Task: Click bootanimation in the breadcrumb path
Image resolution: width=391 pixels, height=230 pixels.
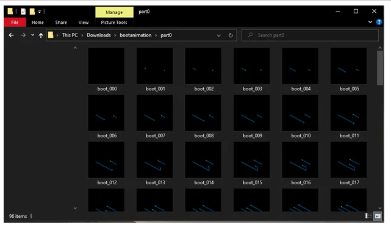Action: [x=135, y=35]
